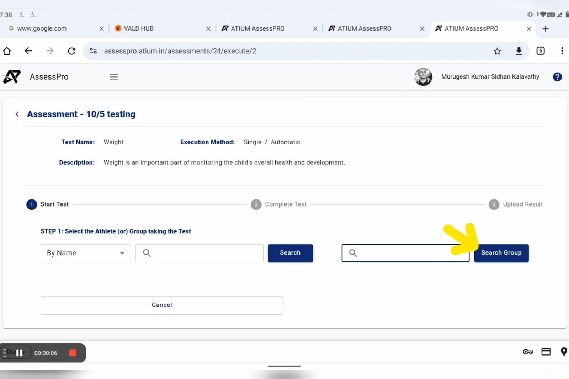Bookmark this page with the star icon

[497, 51]
